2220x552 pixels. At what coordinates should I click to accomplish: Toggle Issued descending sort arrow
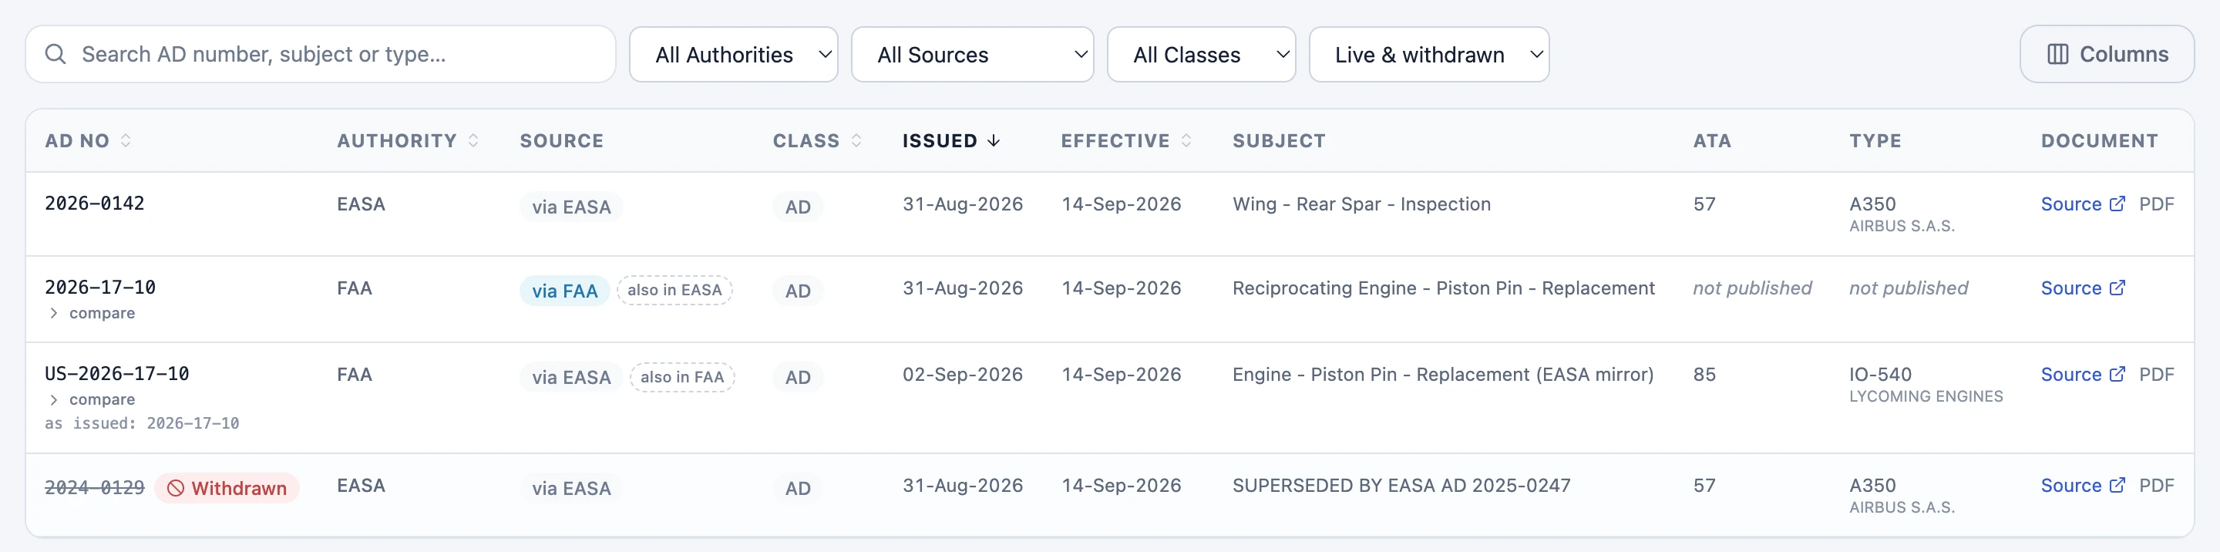tap(994, 140)
